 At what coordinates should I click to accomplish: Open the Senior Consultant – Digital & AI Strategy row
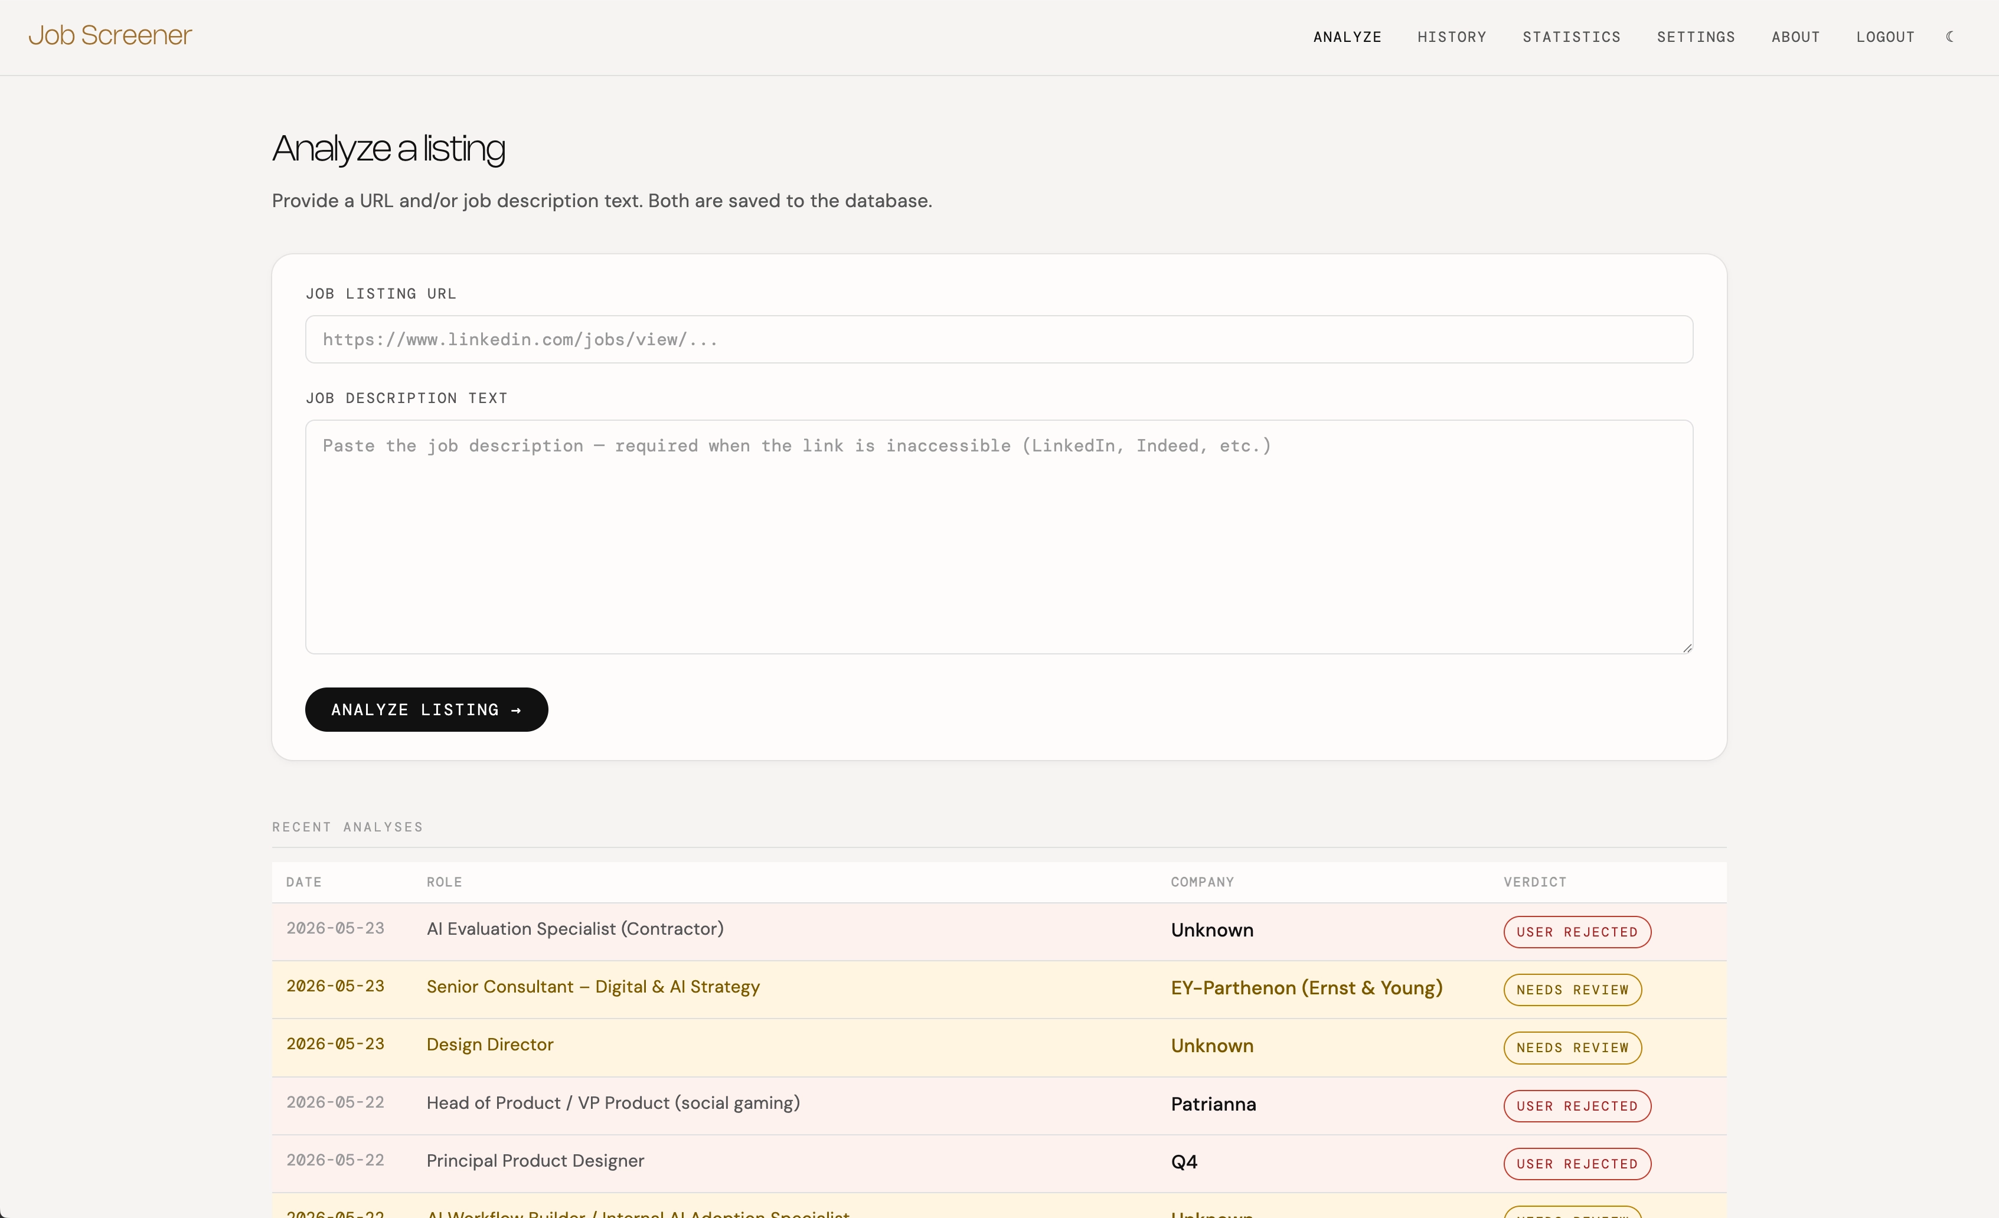pyautogui.click(x=999, y=989)
